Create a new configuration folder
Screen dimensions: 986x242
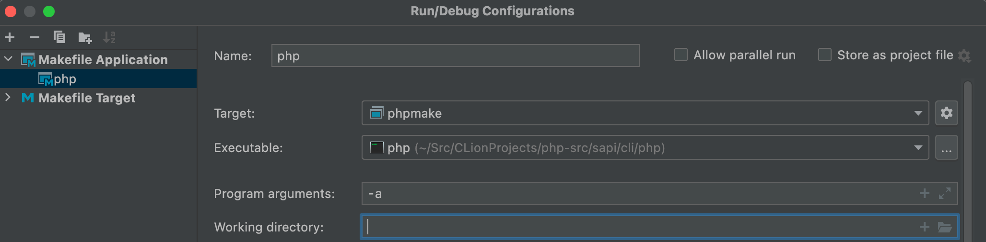85,37
